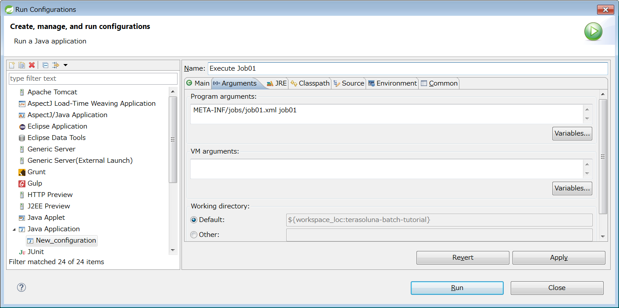Select Default working directory radio button
The width and height of the screenshot is (619, 308).
(194, 220)
